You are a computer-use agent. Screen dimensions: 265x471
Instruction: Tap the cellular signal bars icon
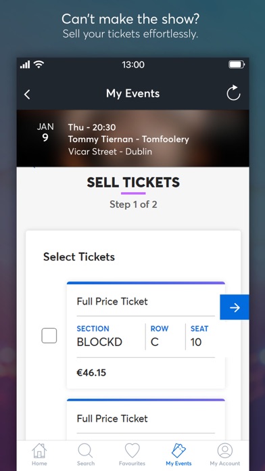[25, 64]
